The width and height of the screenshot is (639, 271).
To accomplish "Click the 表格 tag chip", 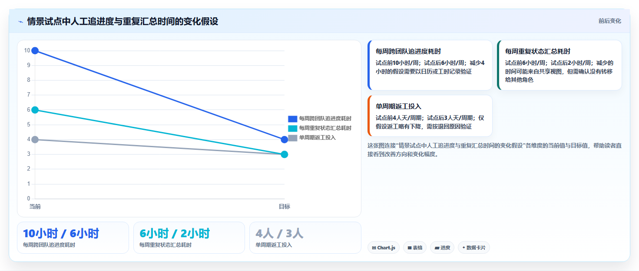I will point(415,248).
